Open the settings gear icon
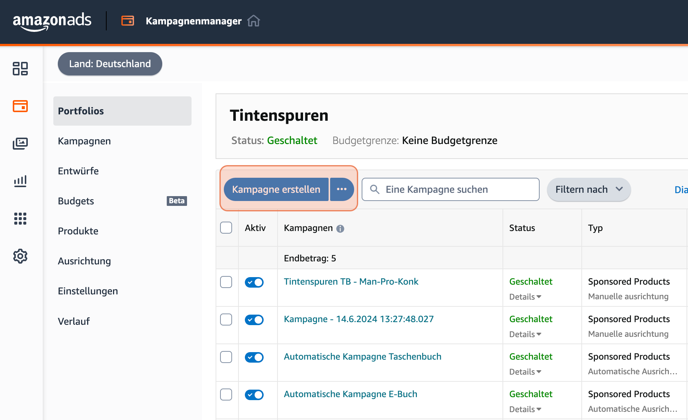Image resolution: width=688 pixels, height=420 pixels. [20, 256]
